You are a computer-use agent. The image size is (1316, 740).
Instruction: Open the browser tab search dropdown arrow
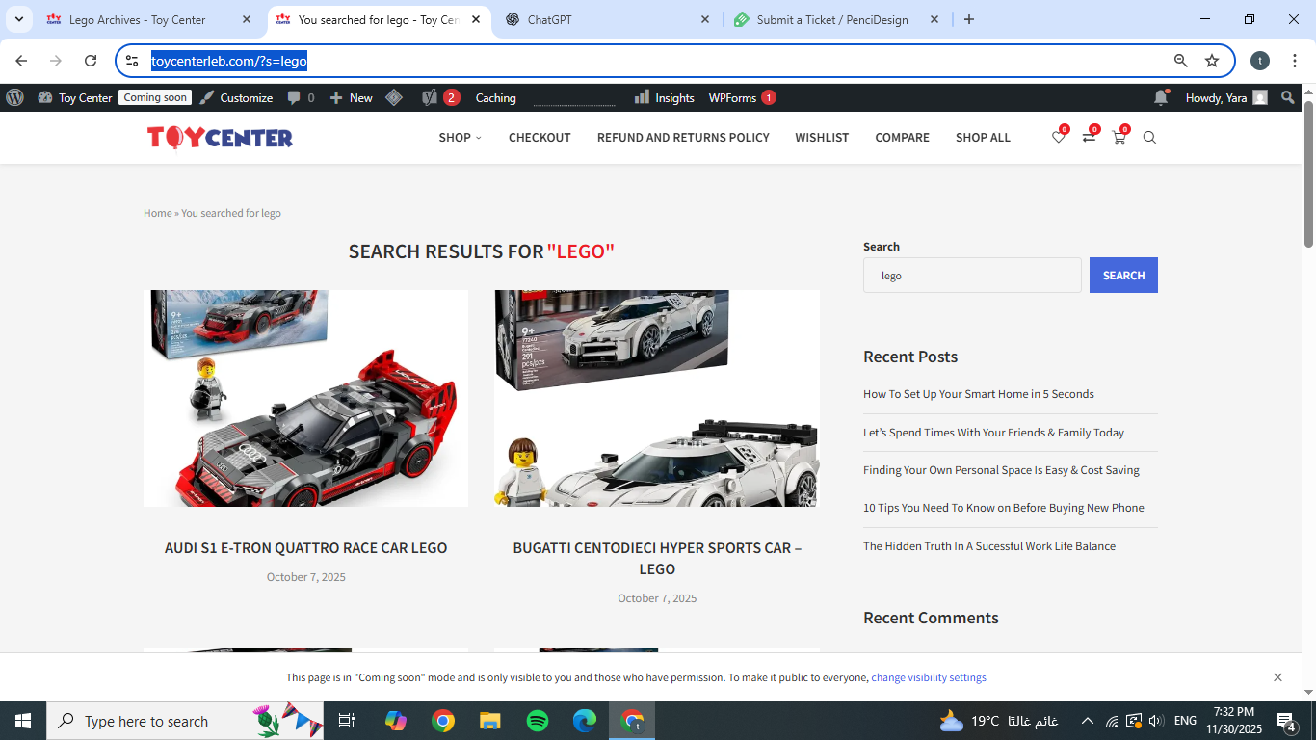click(18, 19)
